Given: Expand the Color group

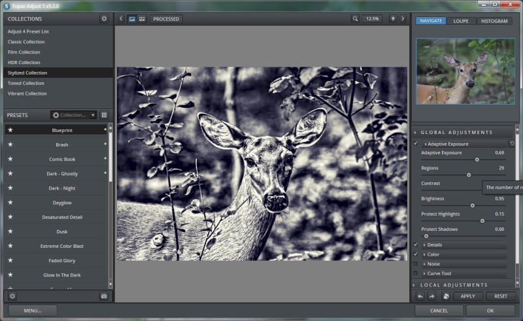Looking at the screenshot, I should [x=424, y=254].
